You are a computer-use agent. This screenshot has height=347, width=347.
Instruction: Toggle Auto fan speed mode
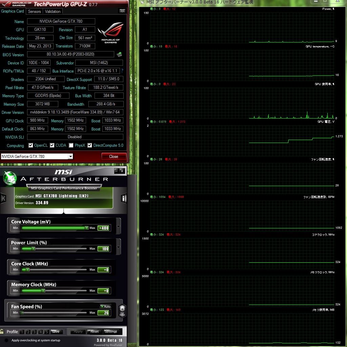point(106,306)
